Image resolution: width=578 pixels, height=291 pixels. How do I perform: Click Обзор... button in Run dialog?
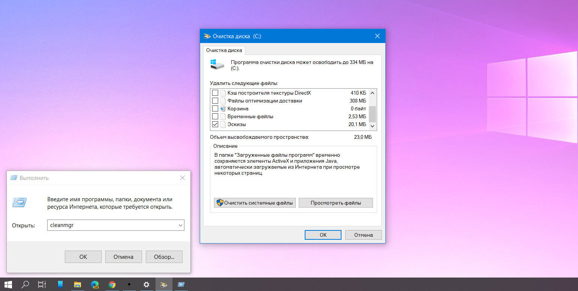164,257
